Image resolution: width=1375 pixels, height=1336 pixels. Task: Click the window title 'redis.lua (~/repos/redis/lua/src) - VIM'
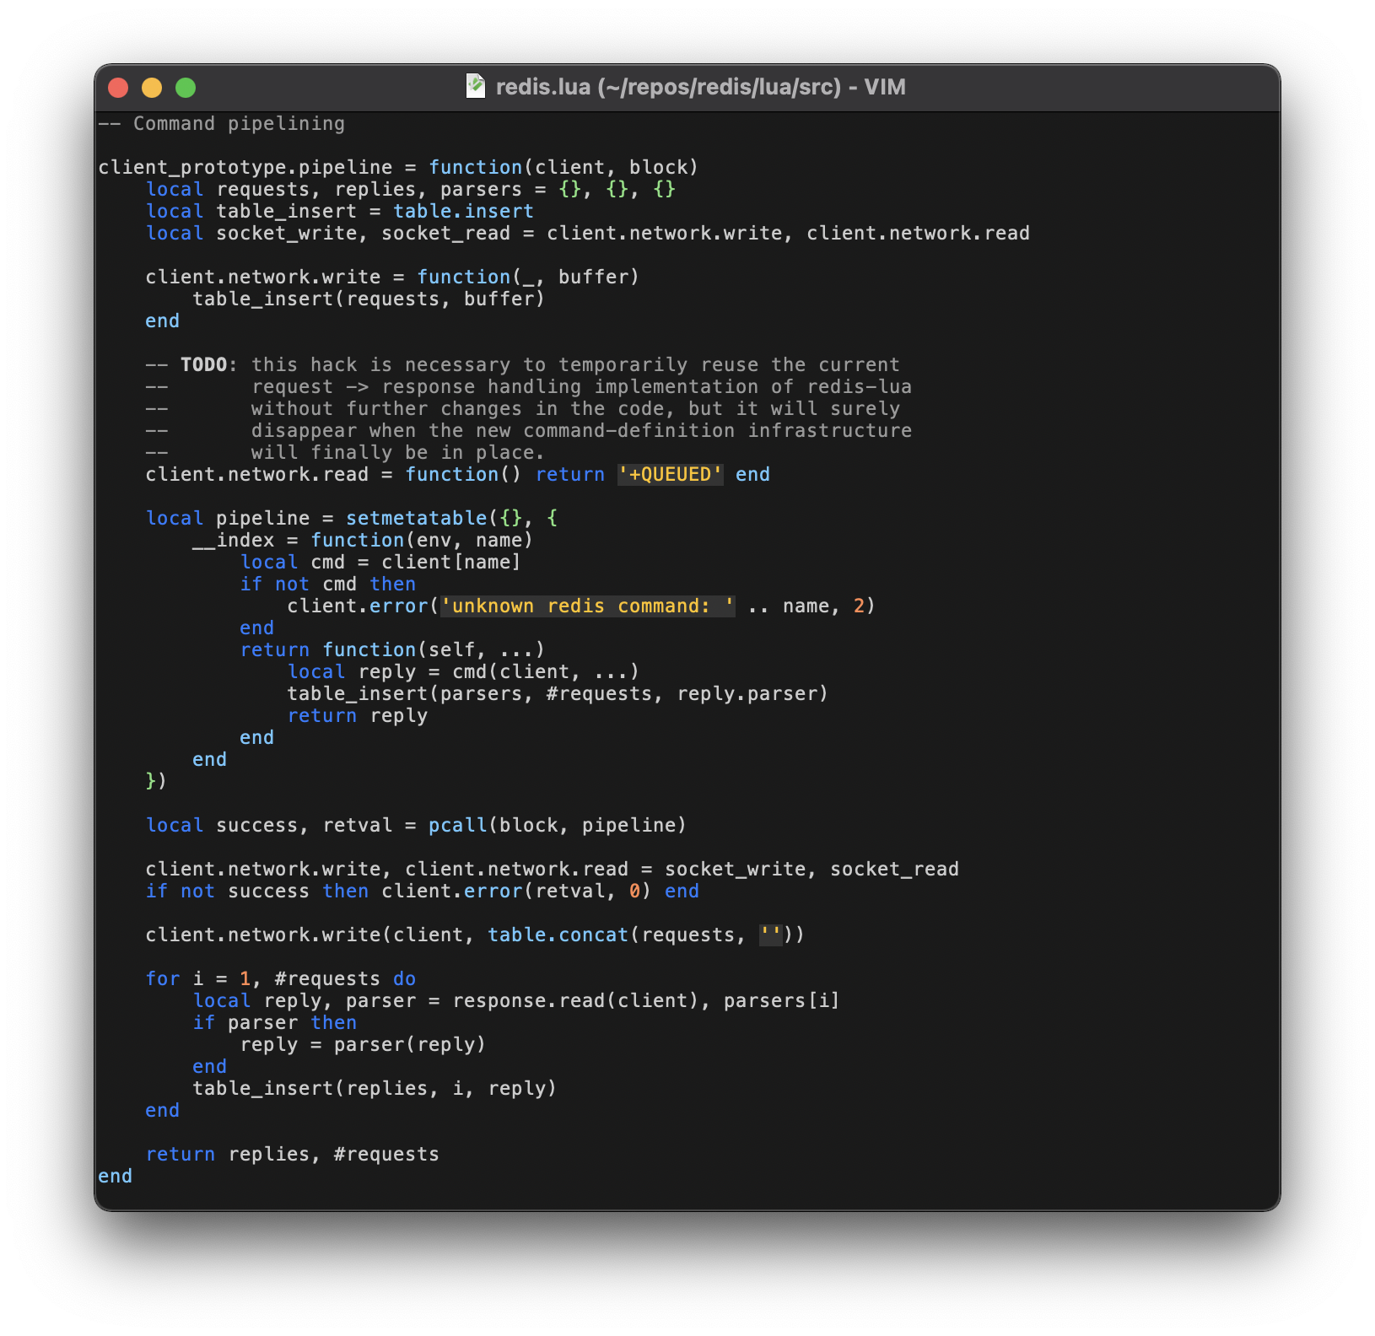700,87
